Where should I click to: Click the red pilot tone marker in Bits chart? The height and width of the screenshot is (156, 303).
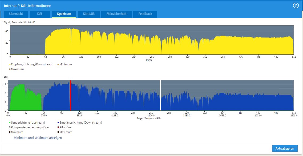point(71,95)
